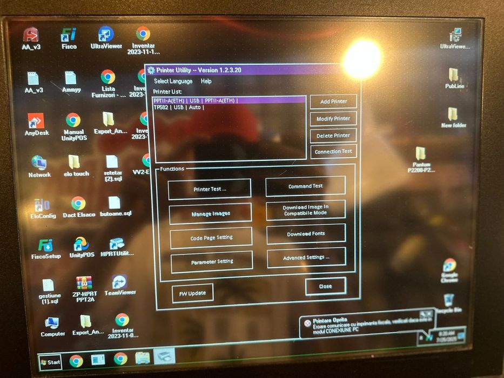Select the retetar (2).sql file
The width and height of the screenshot is (504, 378).
tap(113, 168)
